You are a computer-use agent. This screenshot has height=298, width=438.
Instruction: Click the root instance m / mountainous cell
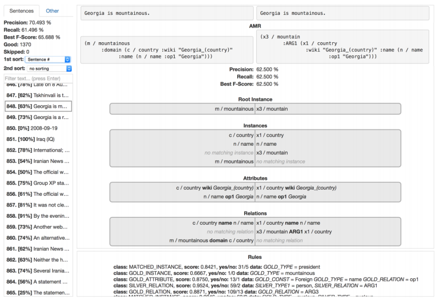(182, 108)
